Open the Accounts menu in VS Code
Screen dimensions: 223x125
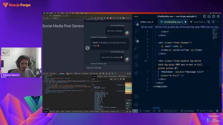tap(136, 97)
